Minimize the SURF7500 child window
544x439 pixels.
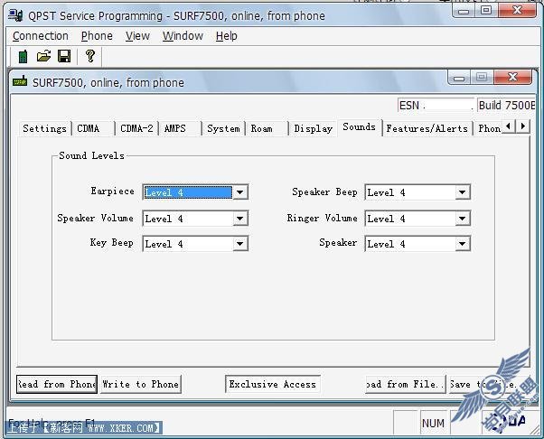pos(459,78)
